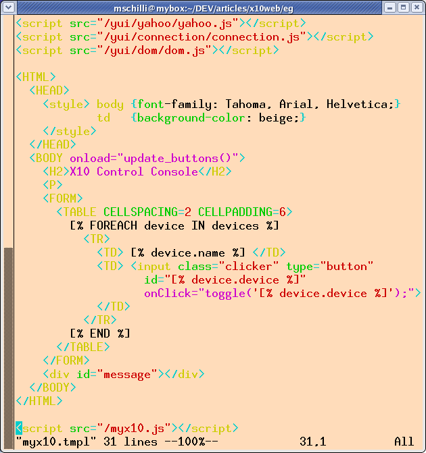This screenshot has width=426, height=453.
Task: Click the closing </BODY> tag
Action: (x=53, y=388)
